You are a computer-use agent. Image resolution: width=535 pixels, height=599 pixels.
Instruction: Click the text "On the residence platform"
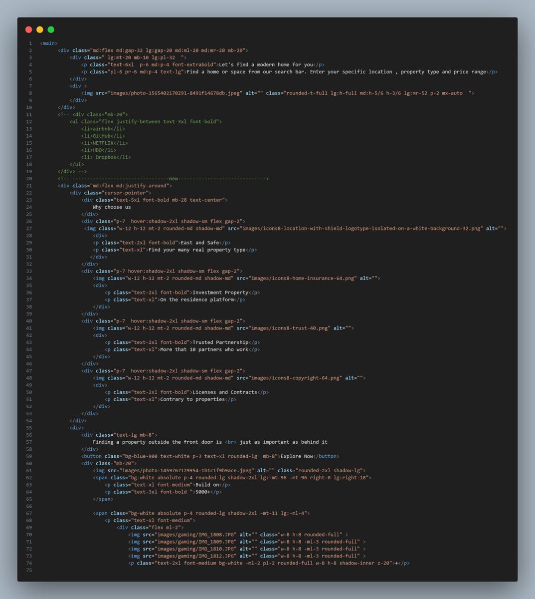tap(197, 300)
